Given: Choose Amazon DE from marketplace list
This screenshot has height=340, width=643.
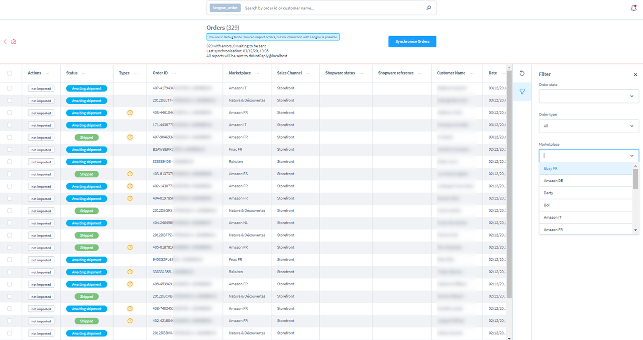Looking at the screenshot, I should click(x=585, y=181).
